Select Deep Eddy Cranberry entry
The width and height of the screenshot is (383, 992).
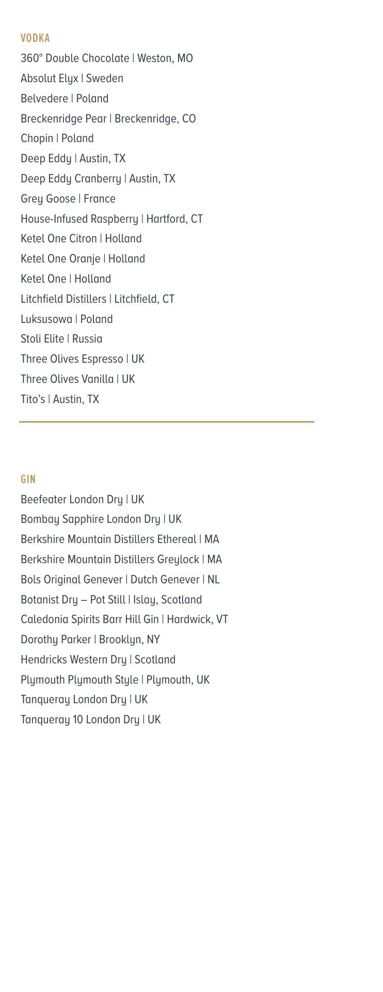98,179
